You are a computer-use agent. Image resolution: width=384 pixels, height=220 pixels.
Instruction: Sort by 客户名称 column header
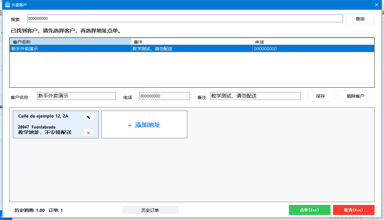(71, 42)
